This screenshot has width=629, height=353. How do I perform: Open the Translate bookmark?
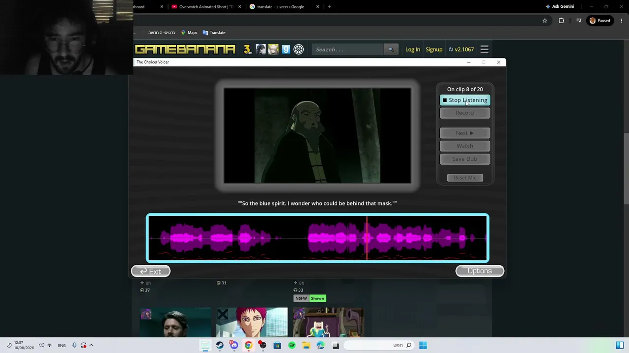click(x=214, y=33)
